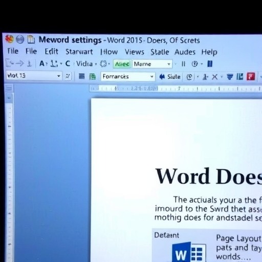Click the horizontal ruler above the page

pos(176,89)
